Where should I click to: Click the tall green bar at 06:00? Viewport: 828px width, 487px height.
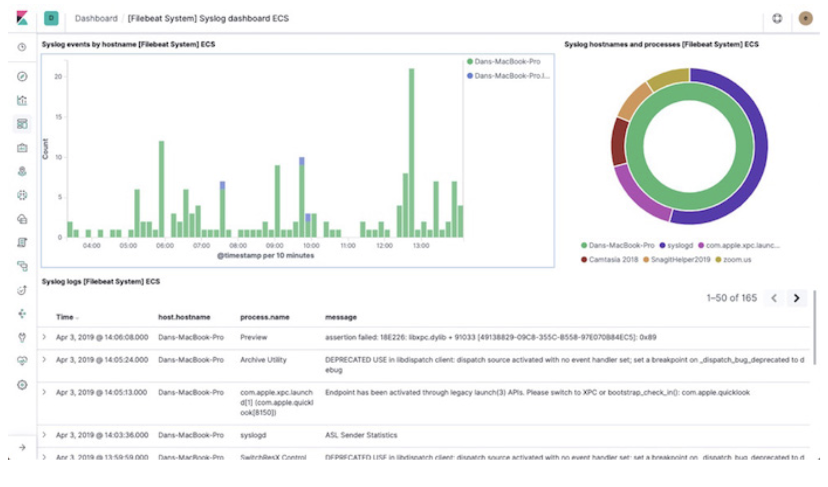161,189
